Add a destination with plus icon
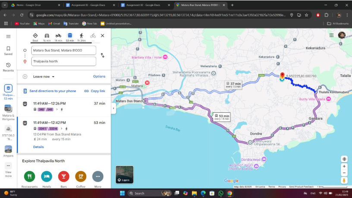 pyautogui.click(x=25, y=77)
